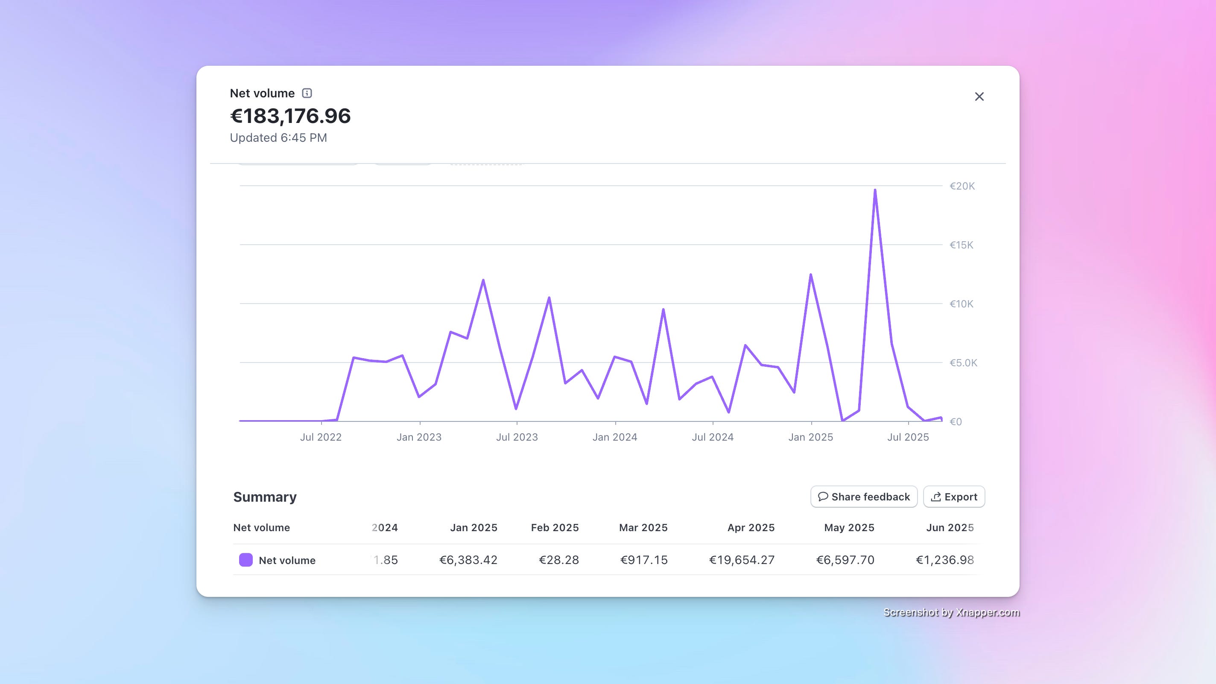Click the export arrow icon
Image resolution: width=1216 pixels, height=684 pixels.
(x=935, y=497)
